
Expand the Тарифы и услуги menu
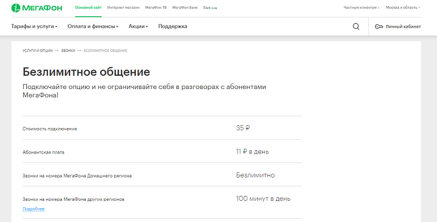pyautogui.click(x=34, y=27)
